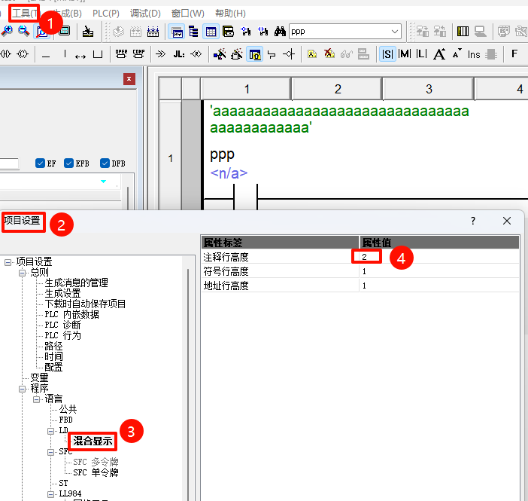Click the zoom out magnifier icon

(x=23, y=31)
